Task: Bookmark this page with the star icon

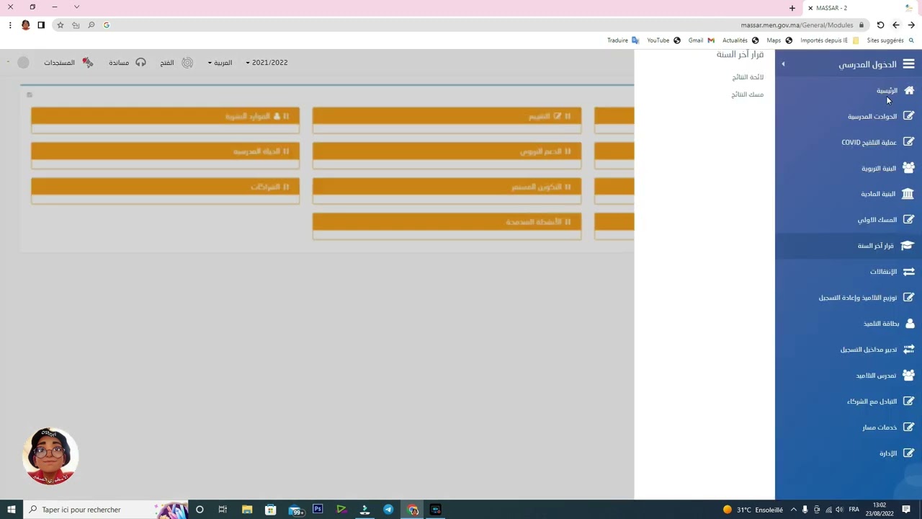Action: click(x=61, y=25)
